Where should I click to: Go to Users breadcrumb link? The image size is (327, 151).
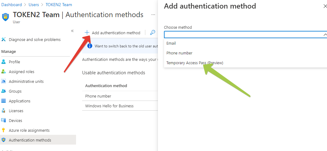34,5
